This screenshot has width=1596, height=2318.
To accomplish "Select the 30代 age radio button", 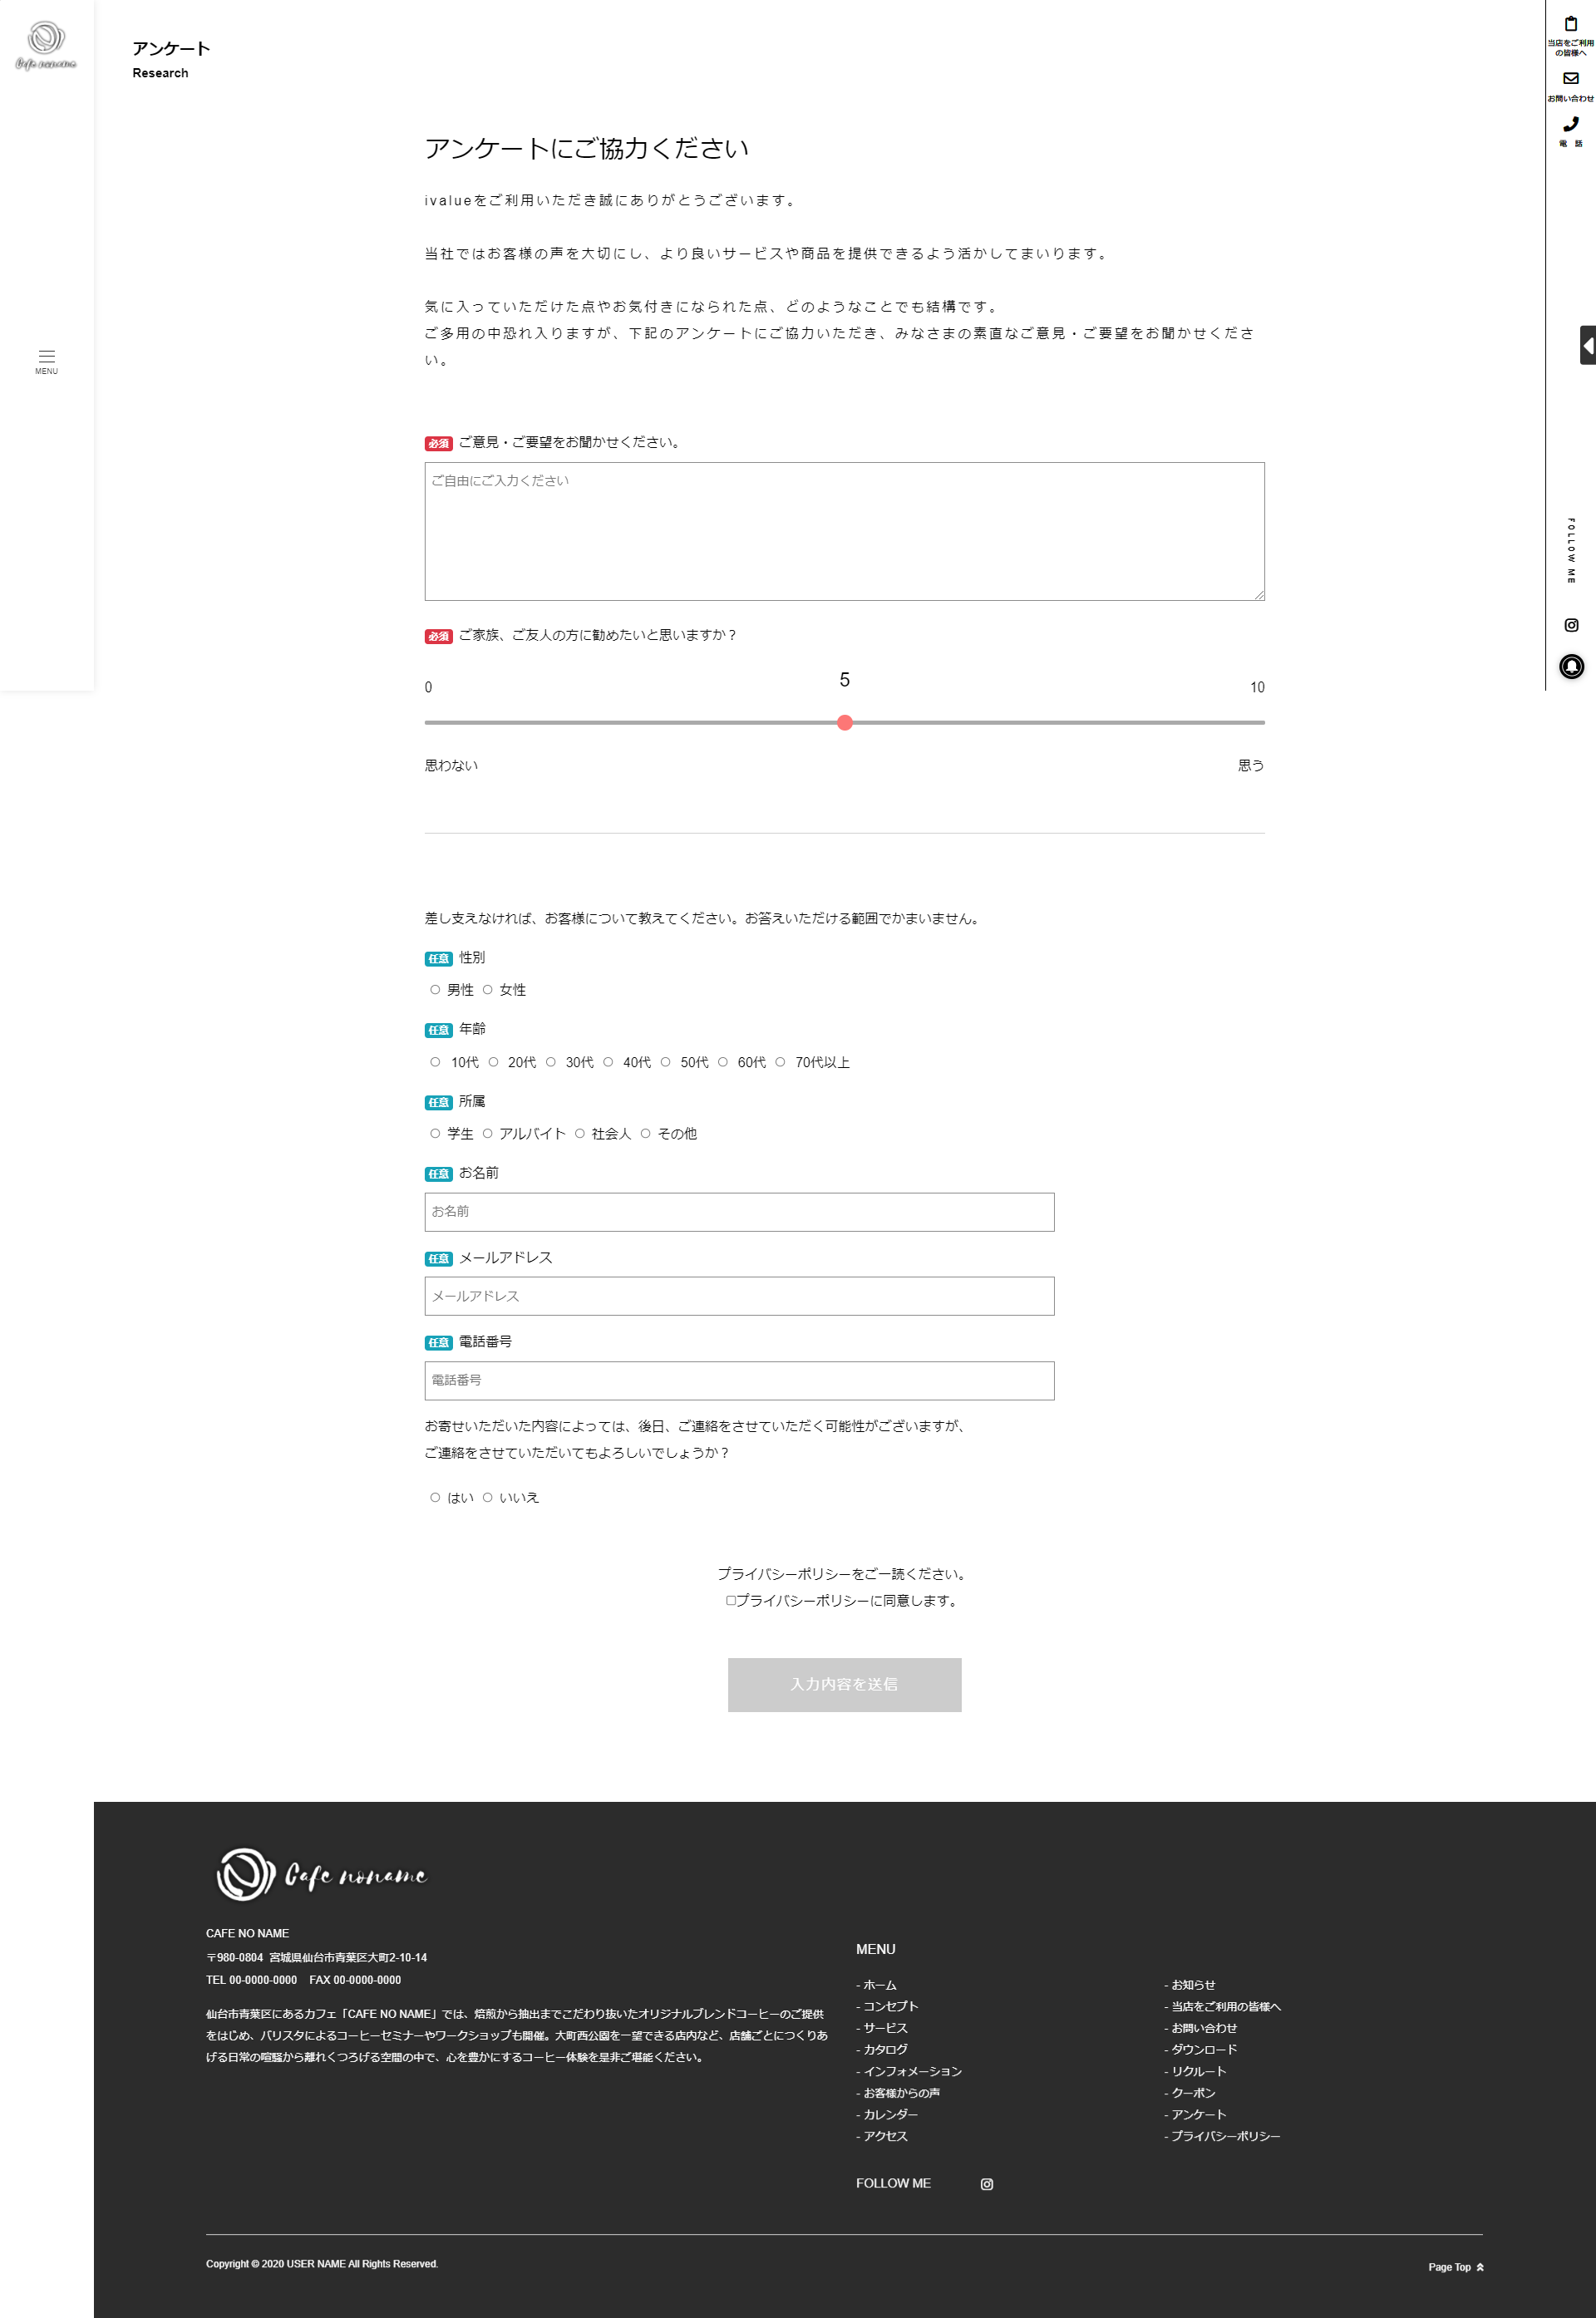I will point(550,1061).
